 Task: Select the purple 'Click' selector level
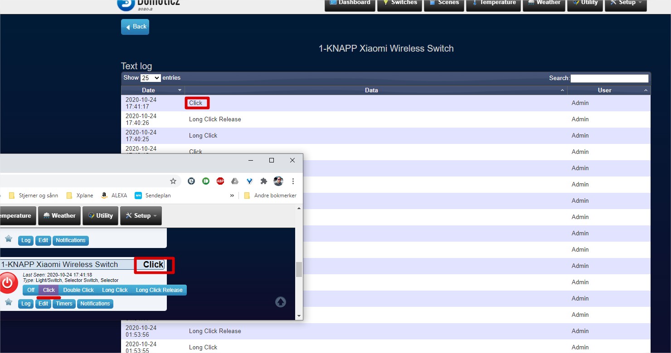pos(49,290)
